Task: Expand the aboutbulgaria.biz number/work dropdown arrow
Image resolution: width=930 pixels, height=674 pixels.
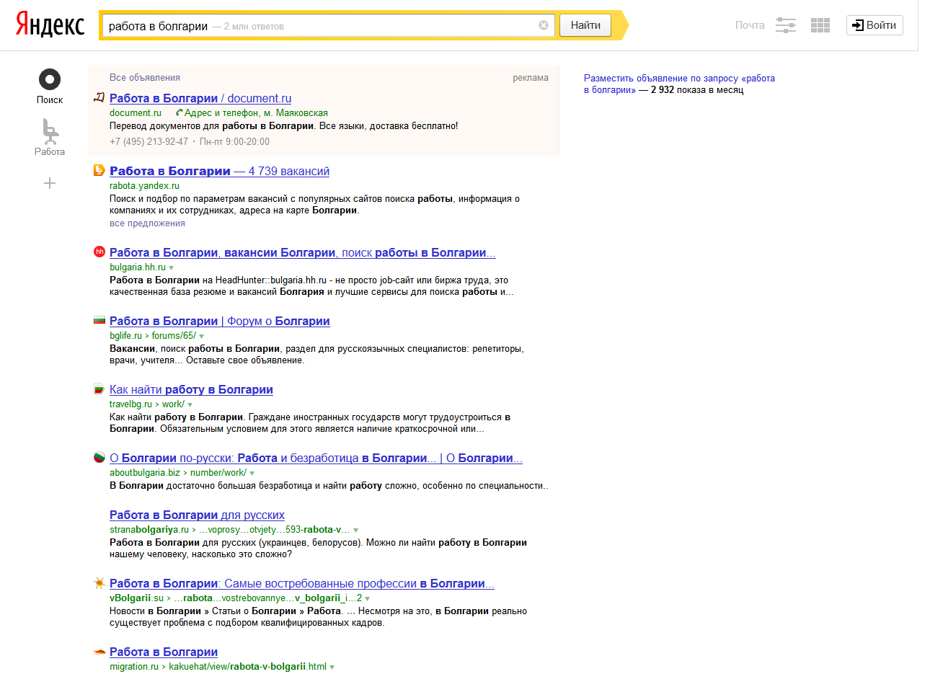Action: coord(252,473)
